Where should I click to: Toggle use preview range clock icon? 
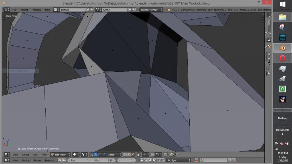tap(60, 160)
